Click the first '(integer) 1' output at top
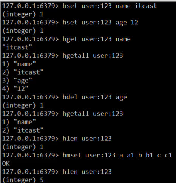176x183 pixels. click(23, 14)
